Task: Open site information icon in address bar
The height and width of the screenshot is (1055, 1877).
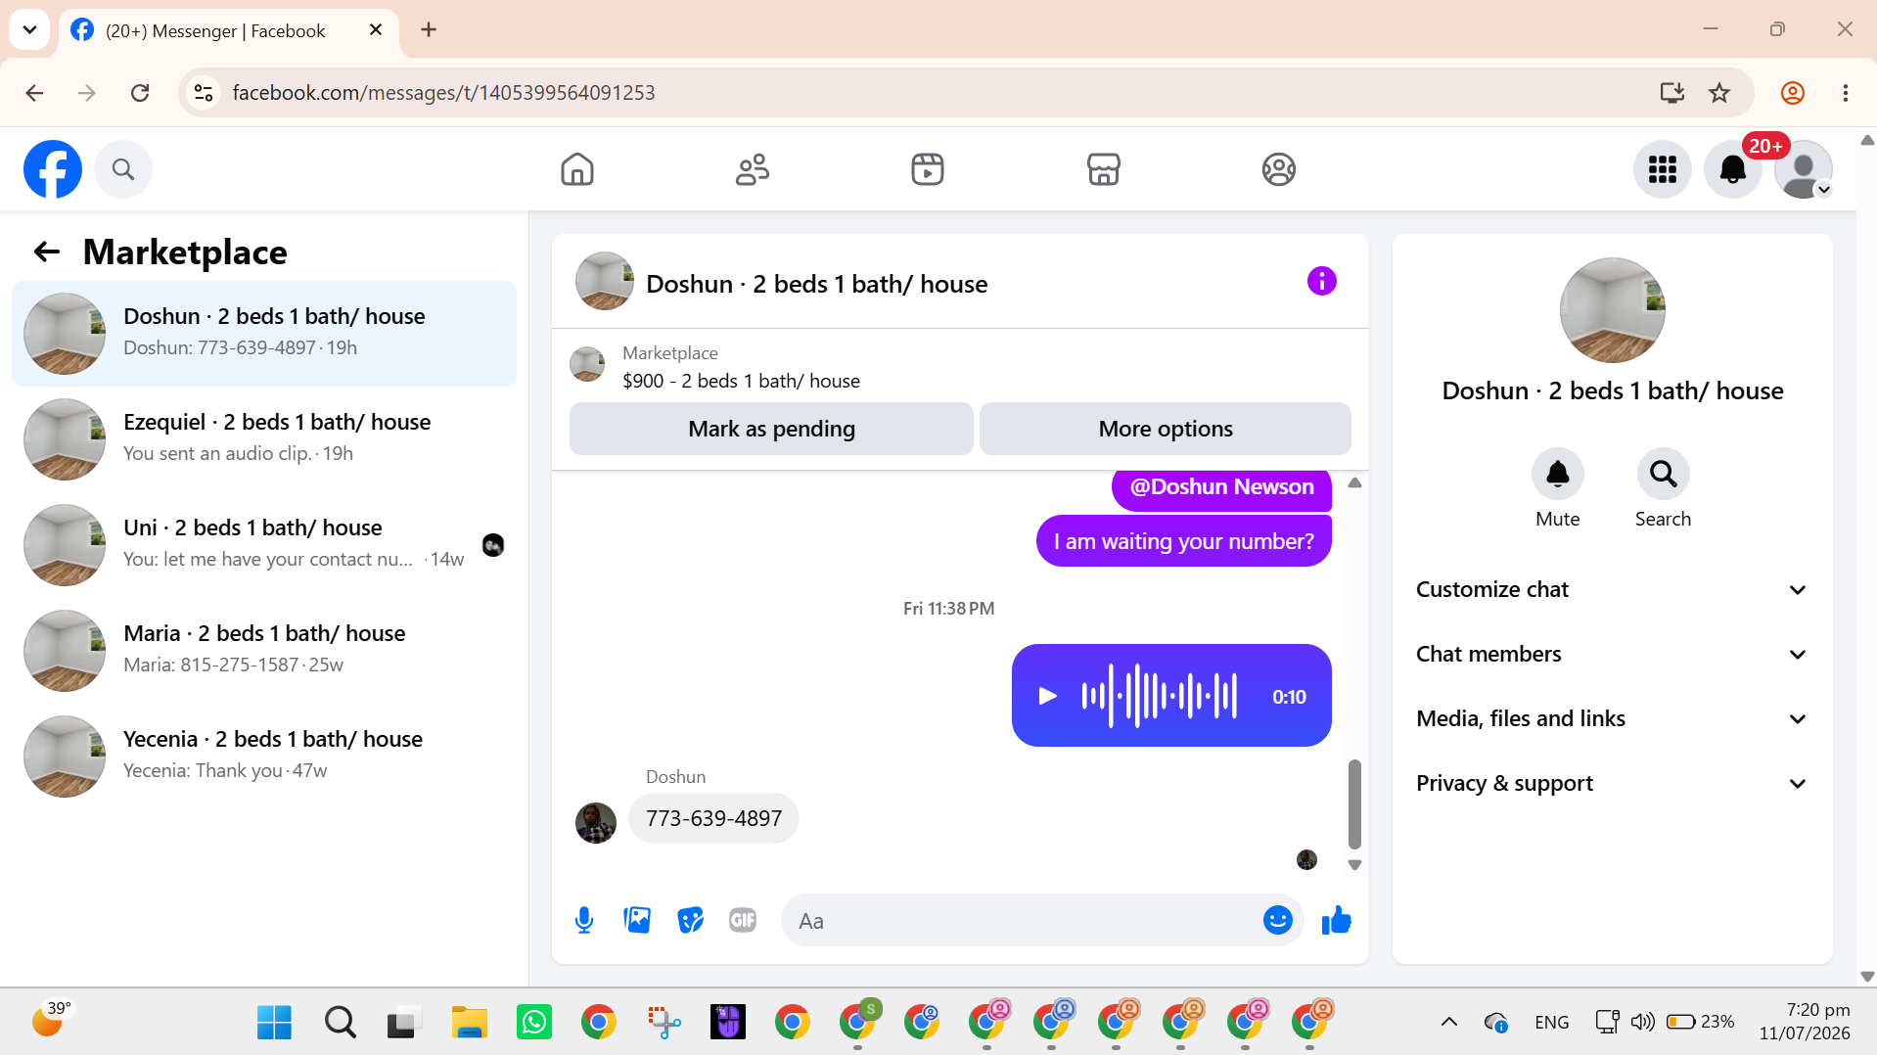Action: click(x=204, y=92)
